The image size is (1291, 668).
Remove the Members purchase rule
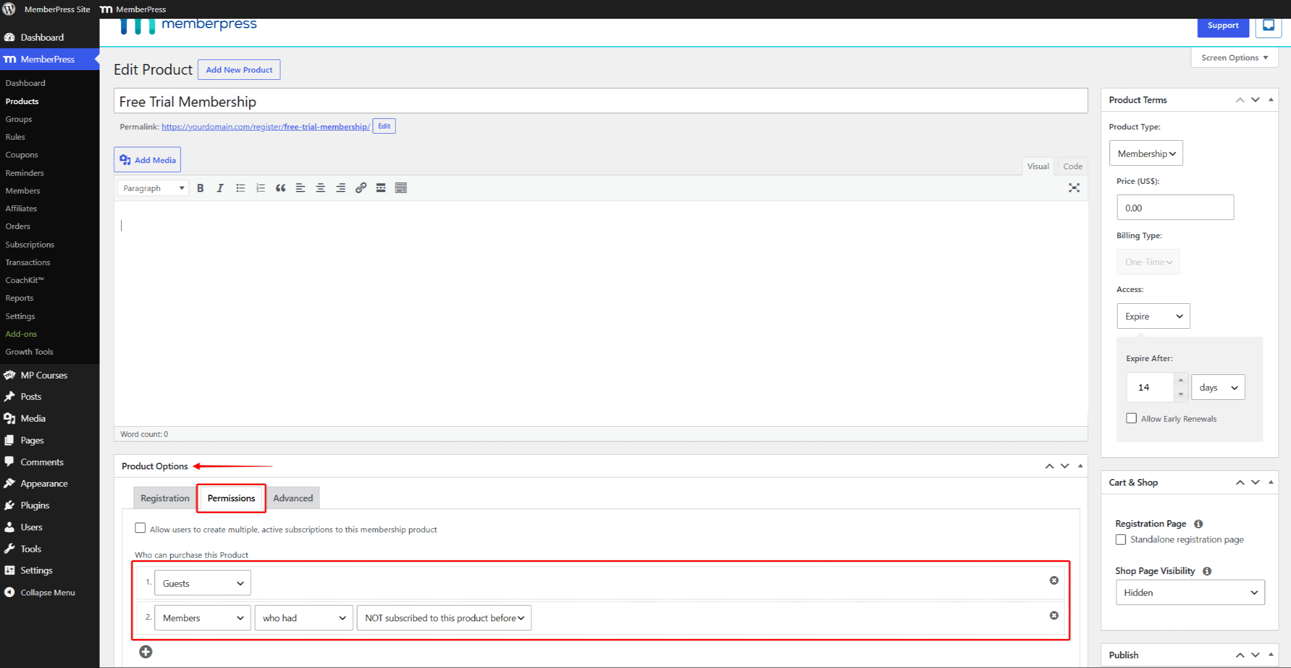click(x=1054, y=615)
